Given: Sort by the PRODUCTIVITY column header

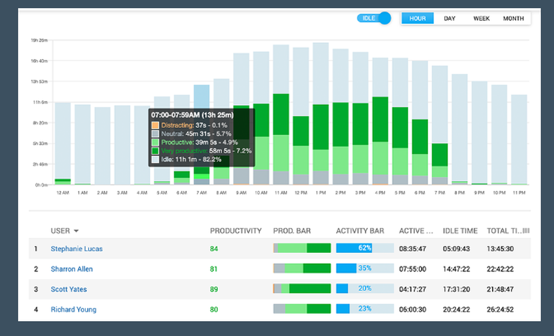Looking at the screenshot, I should pyautogui.click(x=235, y=231).
